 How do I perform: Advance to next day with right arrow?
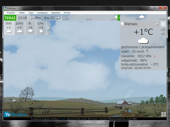tap(58, 18)
